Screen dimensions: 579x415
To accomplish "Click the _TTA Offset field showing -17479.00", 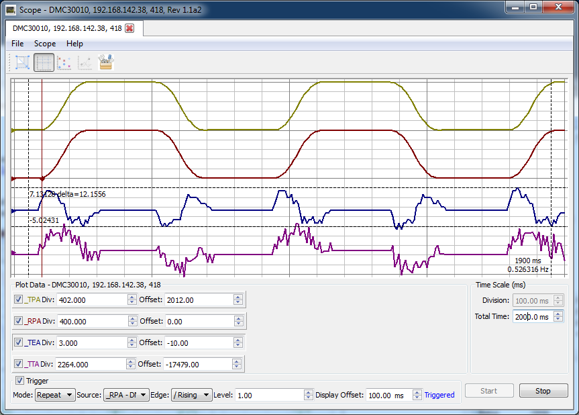I will [198, 364].
